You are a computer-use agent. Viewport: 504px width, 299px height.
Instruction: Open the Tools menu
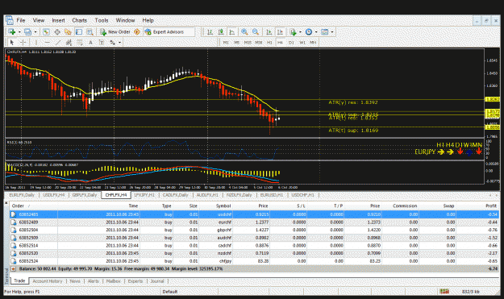coord(102,20)
